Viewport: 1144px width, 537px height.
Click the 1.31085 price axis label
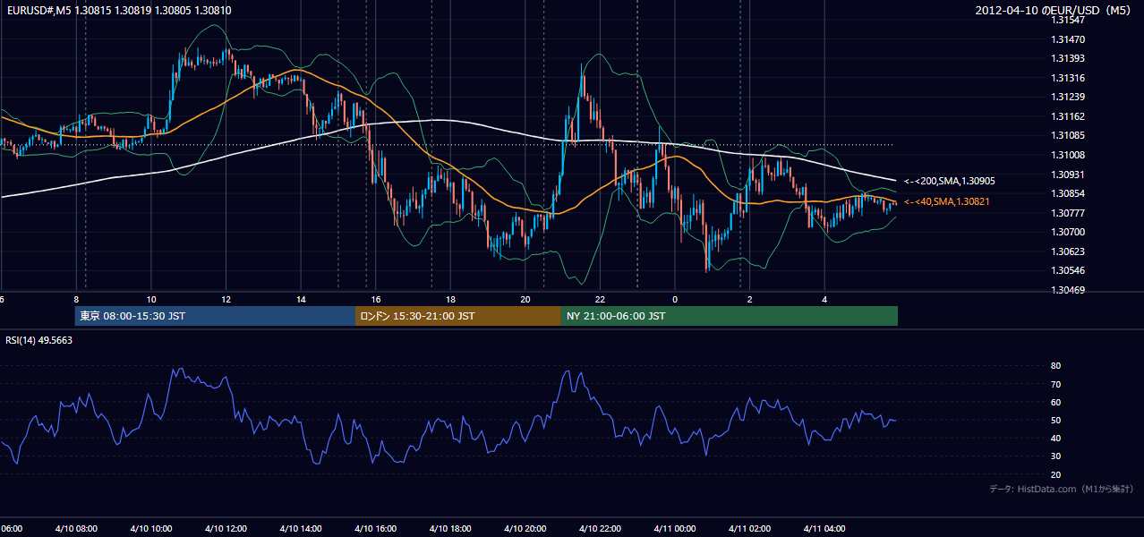[x=1067, y=136]
